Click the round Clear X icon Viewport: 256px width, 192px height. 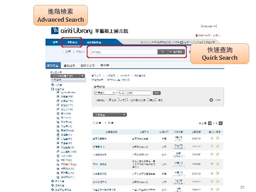(211, 100)
